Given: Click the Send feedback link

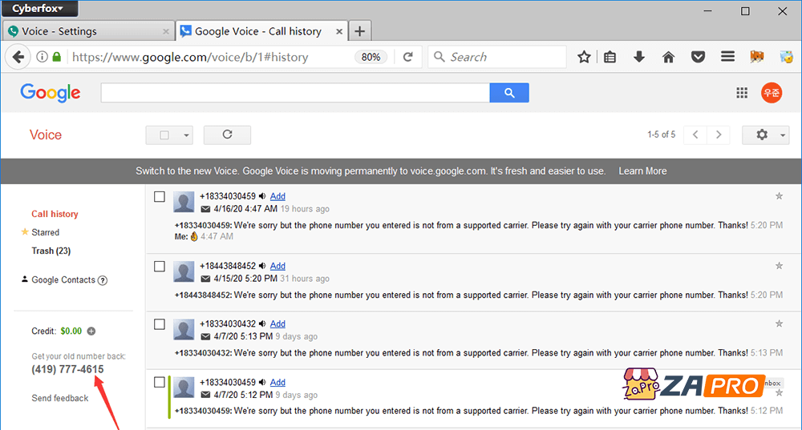Looking at the screenshot, I should pyautogui.click(x=60, y=398).
